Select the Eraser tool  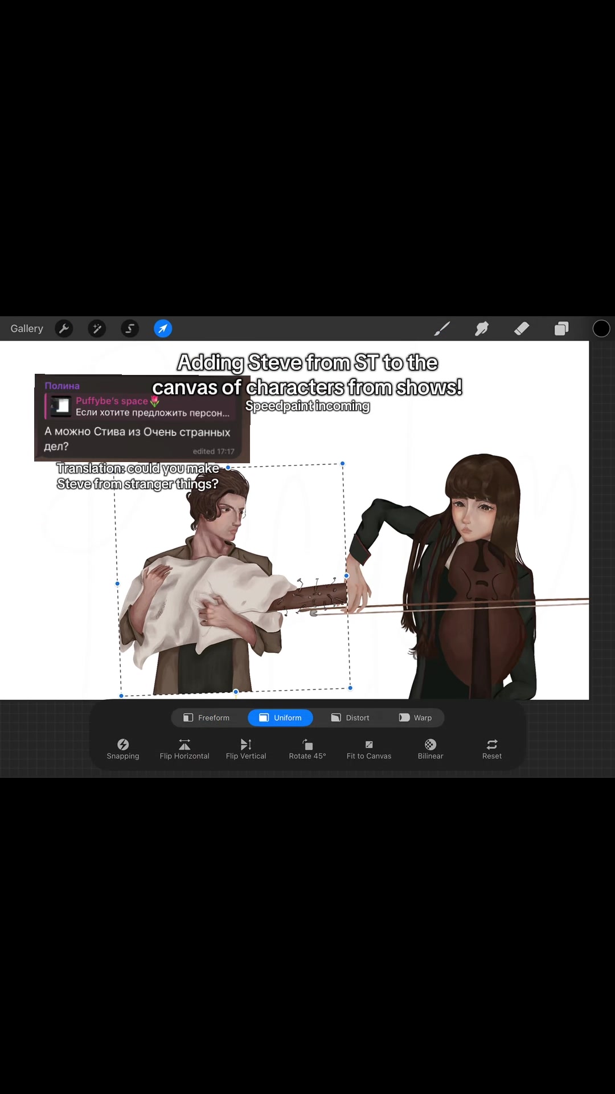(522, 329)
